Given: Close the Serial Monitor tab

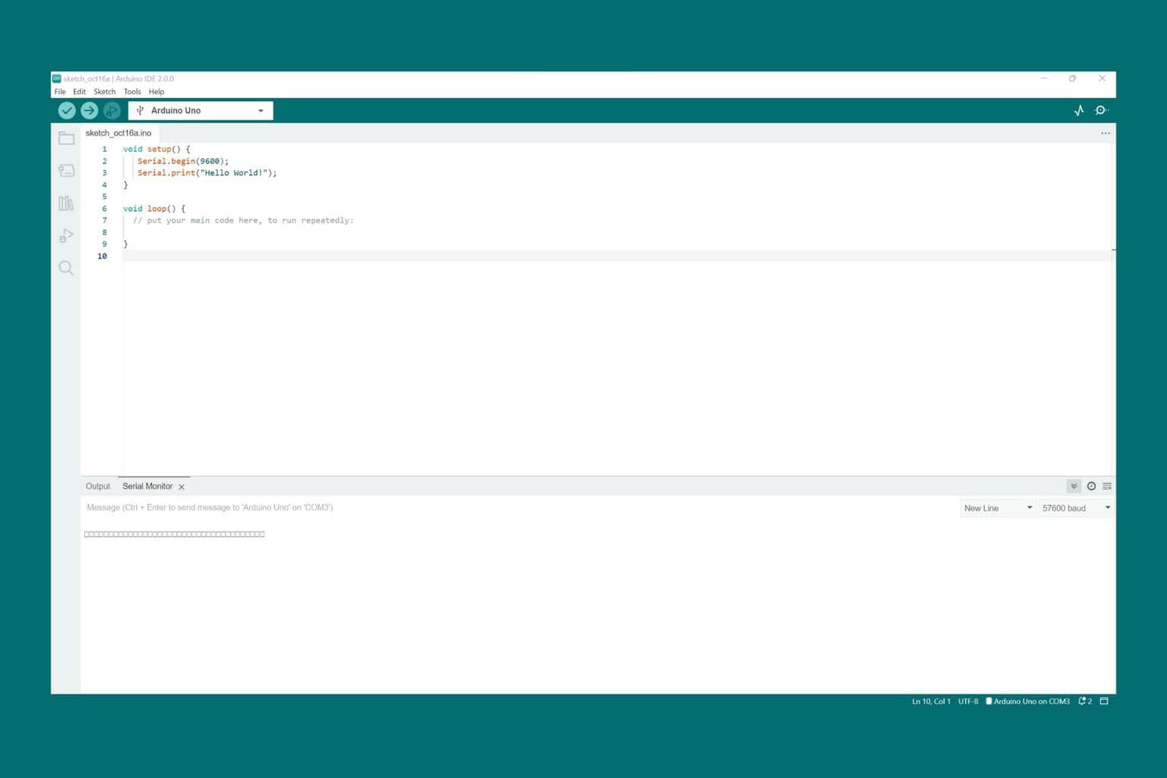Looking at the screenshot, I should tap(182, 487).
